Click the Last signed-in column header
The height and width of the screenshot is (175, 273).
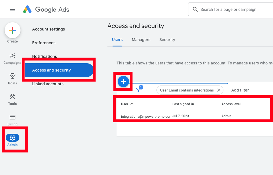(x=183, y=104)
